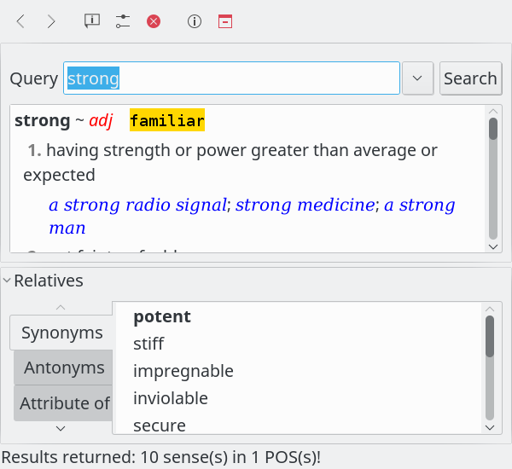The image size is (512, 469).
Task: Click the back navigation arrow
Action: tap(20, 21)
